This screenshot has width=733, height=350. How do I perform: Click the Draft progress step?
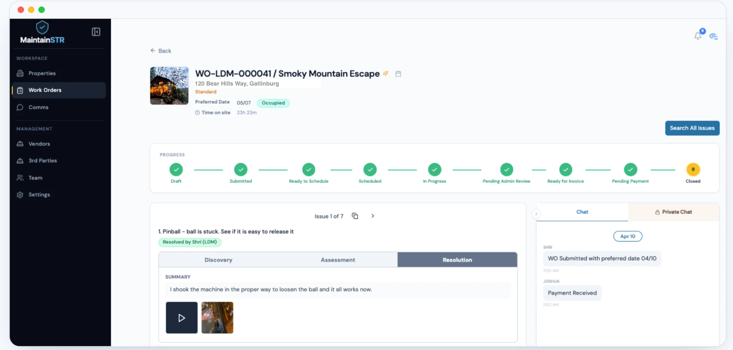(x=176, y=169)
